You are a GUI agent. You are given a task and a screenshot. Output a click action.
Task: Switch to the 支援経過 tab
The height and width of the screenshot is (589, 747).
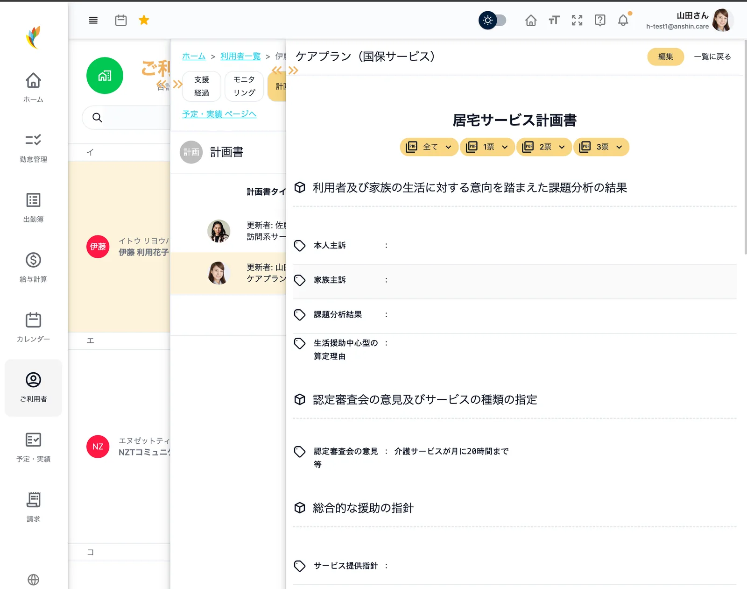(x=202, y=86)
